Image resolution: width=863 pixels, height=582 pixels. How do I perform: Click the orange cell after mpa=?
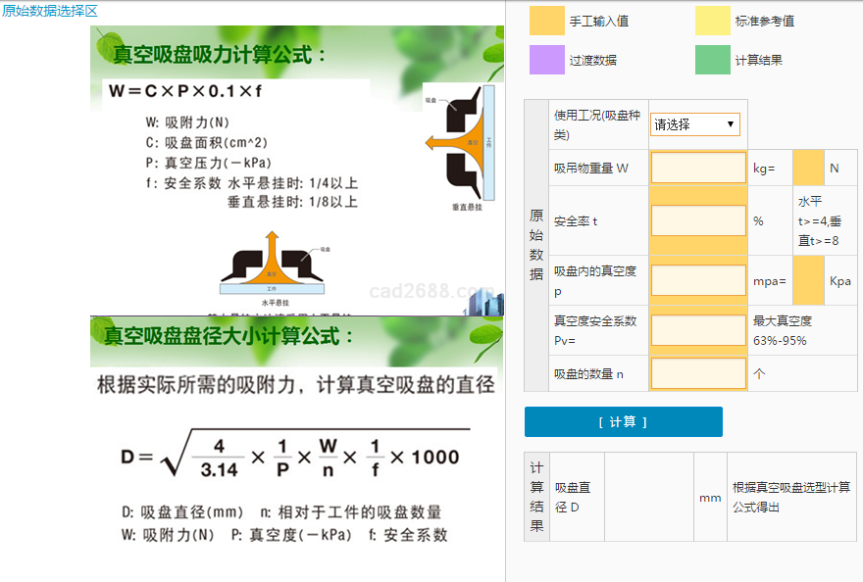coord(808,280)
